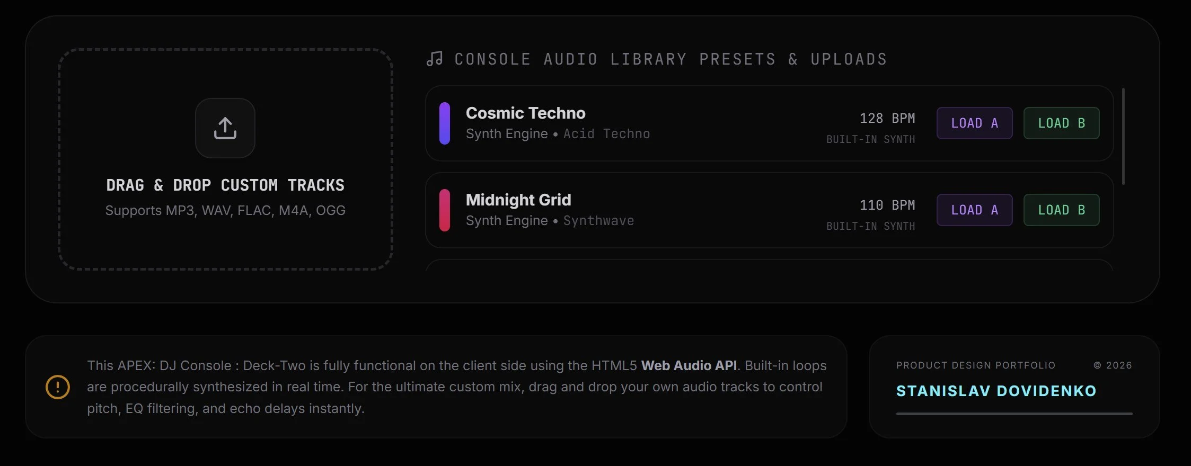Click the © 2026 copyright text

click(x=1113, y=365)
